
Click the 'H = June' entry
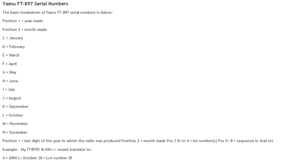tap(10, 81)
